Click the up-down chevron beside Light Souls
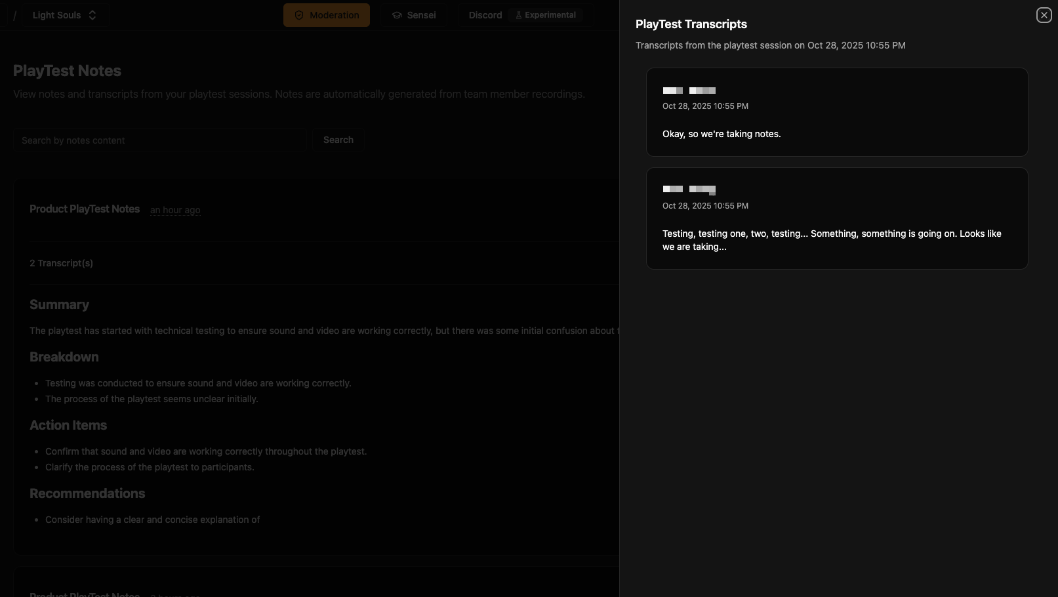 [x=92, y=15]
